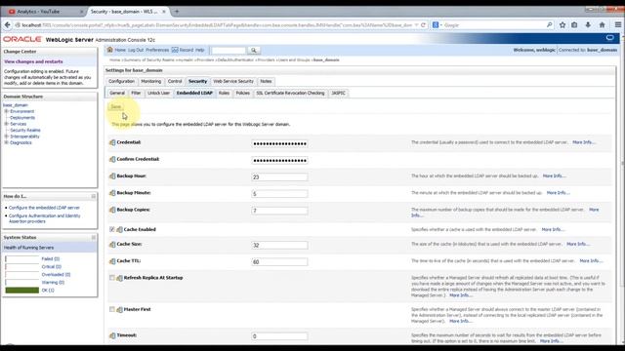Open a new browser tab plus button
The width and height of the screenshot is (625, 351).
[x=177, y=12]
